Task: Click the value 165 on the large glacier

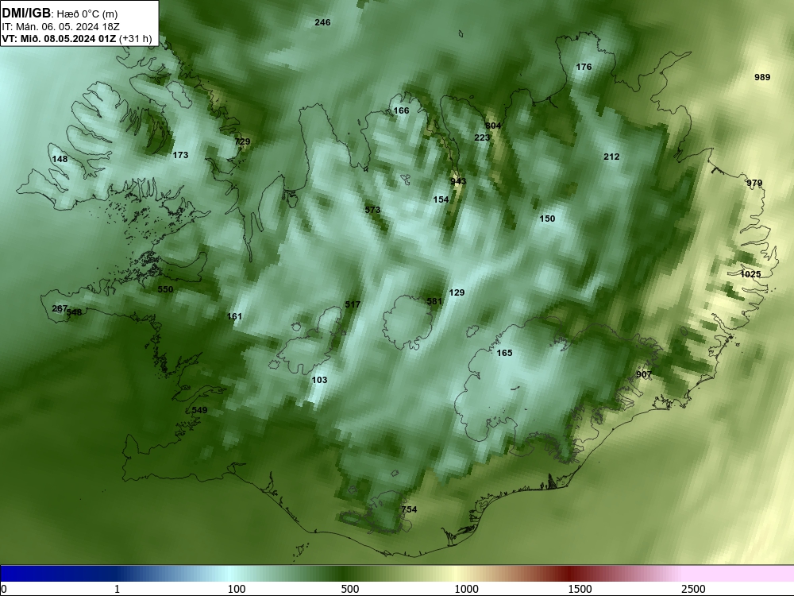Action: [x=504, y=353]
